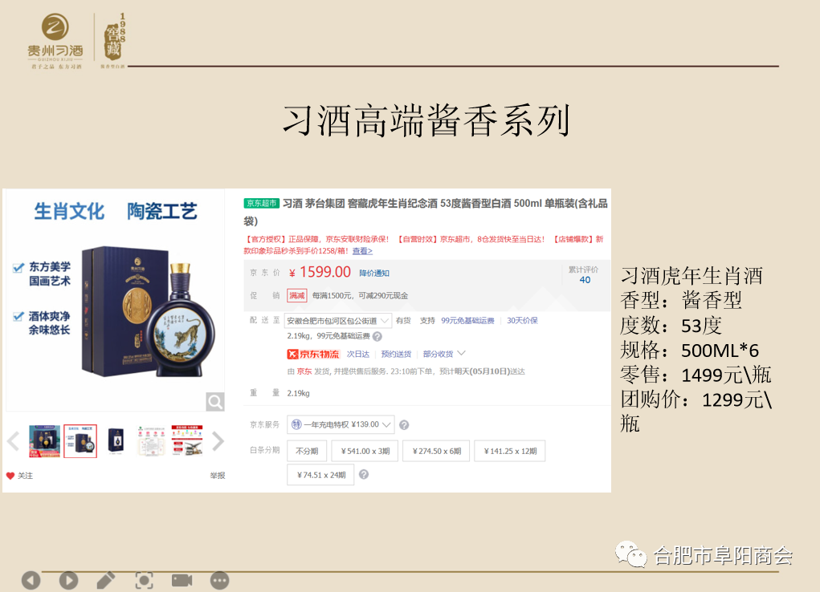
Task: Click the slide title 习酒高端酱香系列
Action: [x=426, y=120]
